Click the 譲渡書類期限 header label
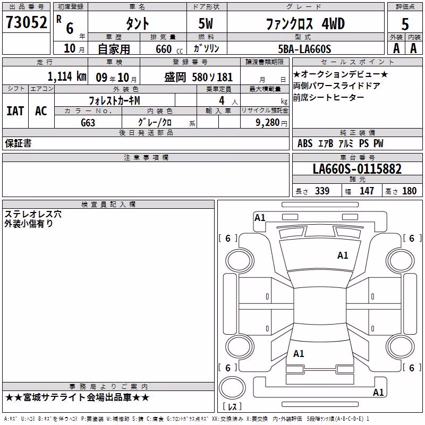 click(265, 62)
